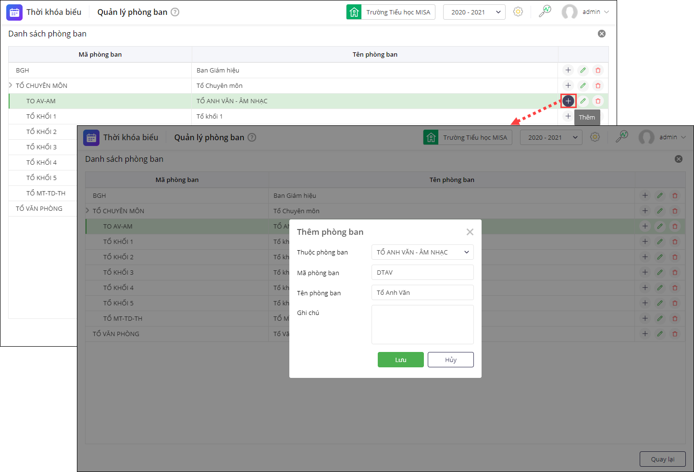The image size is (694, 472).
Task: Edit the TO AV-AM row in back window
Action: (x=583, y=101)
